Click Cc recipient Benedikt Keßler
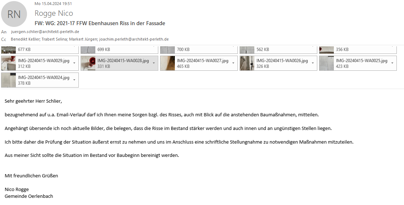 pos(25,39)
